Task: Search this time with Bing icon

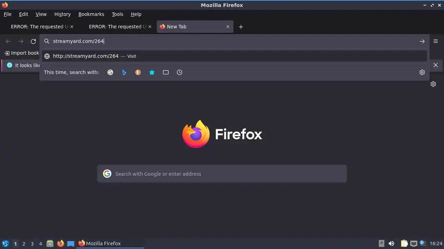Action: coord(124,72)
